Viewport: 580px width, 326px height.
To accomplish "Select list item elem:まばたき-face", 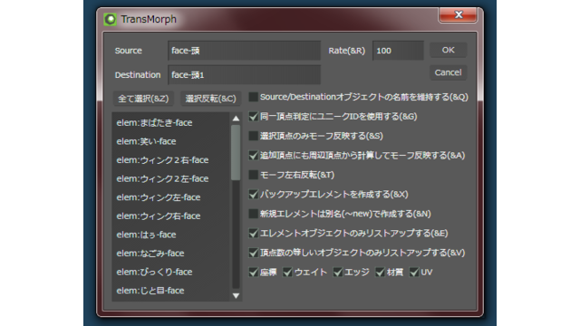I will pos(171,123).
